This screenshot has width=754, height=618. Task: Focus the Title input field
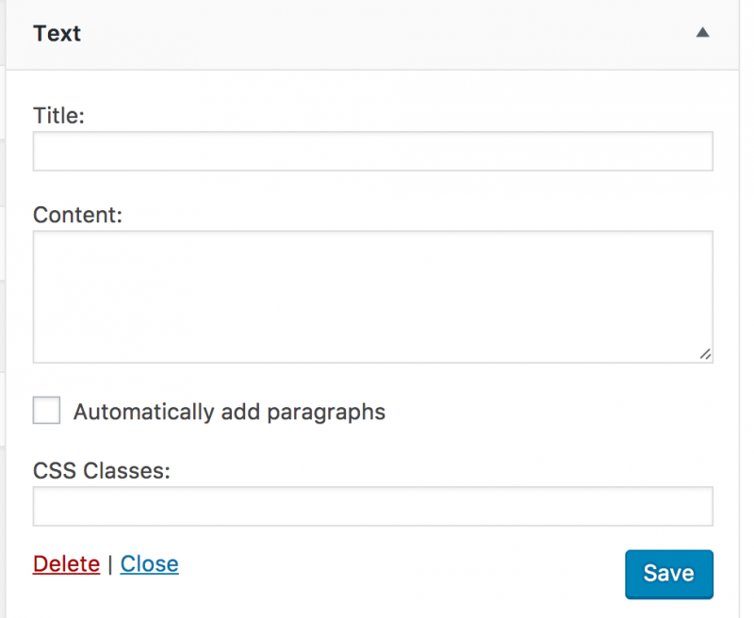click(x=372, y=152)
